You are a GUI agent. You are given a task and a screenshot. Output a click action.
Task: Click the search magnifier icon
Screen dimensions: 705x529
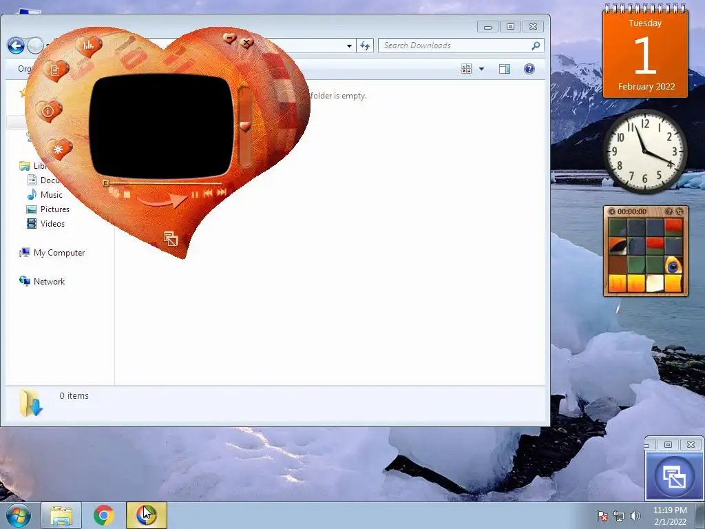pyautogui.click(x=536, y=45)
